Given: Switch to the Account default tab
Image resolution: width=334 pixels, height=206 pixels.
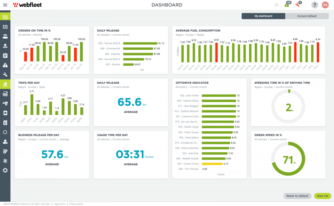Looking at the screenshot, I should pos(307,16).
